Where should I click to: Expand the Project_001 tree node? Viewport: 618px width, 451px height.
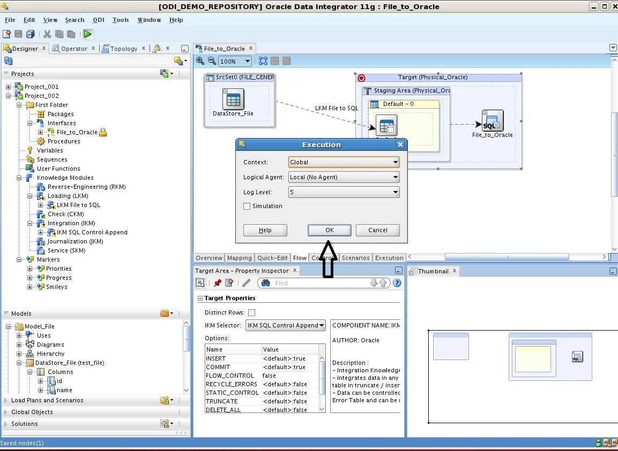(8, 87)
